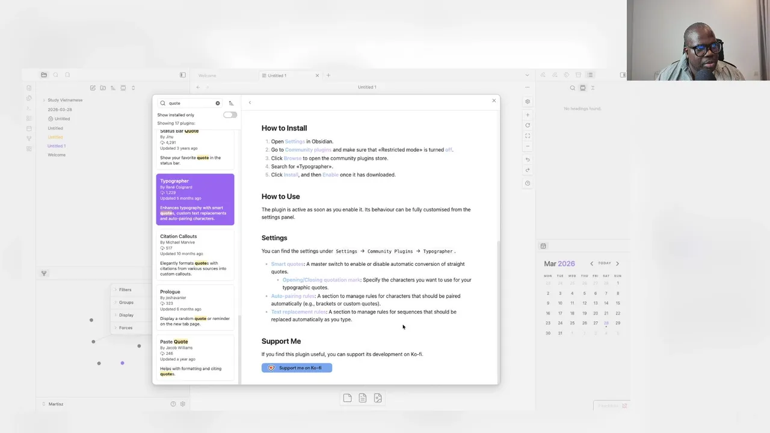
Task: Open the outline tab in right sidebar
Action: pyautogui.click(x=590, y=75)
